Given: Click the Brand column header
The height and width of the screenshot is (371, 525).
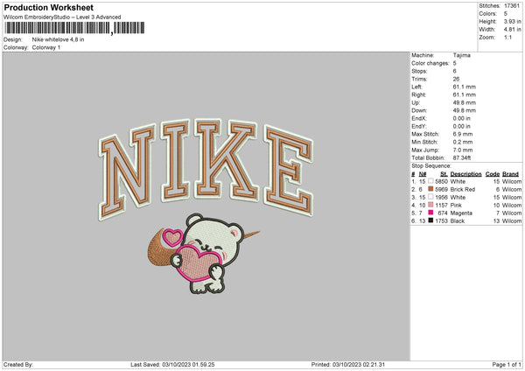Looking at the screenshot, I should [x=510, y=174].
